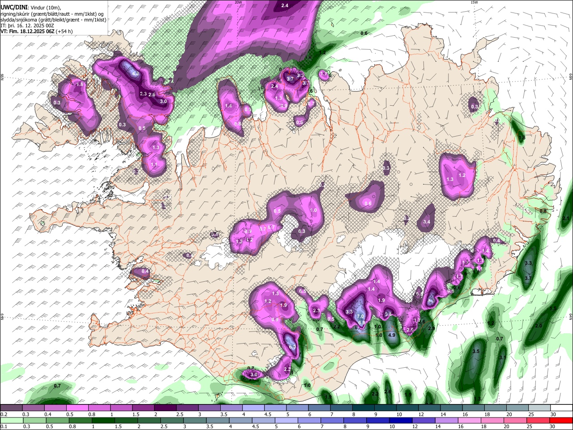Click the 'slydda/snjókoma (grátt/bleikt/grænt - mm/1klst)' line

click(x=53, y=20)
